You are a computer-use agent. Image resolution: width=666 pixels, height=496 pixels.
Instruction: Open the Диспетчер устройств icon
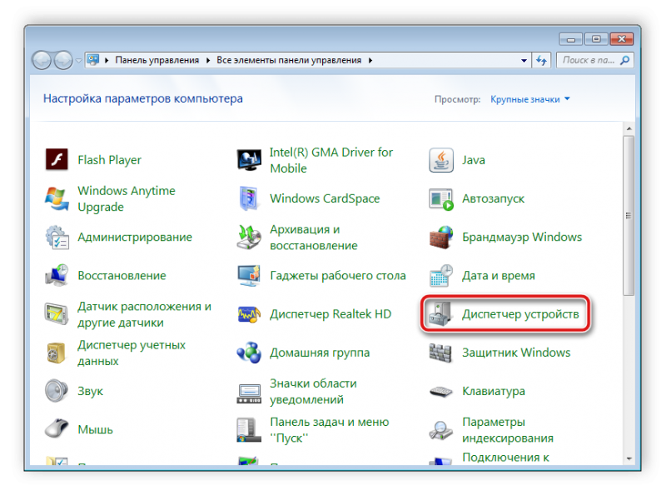(440, 314)
